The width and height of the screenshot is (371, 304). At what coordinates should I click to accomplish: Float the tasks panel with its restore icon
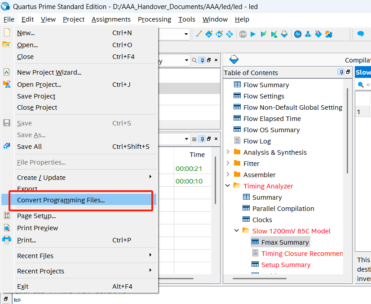209,139
